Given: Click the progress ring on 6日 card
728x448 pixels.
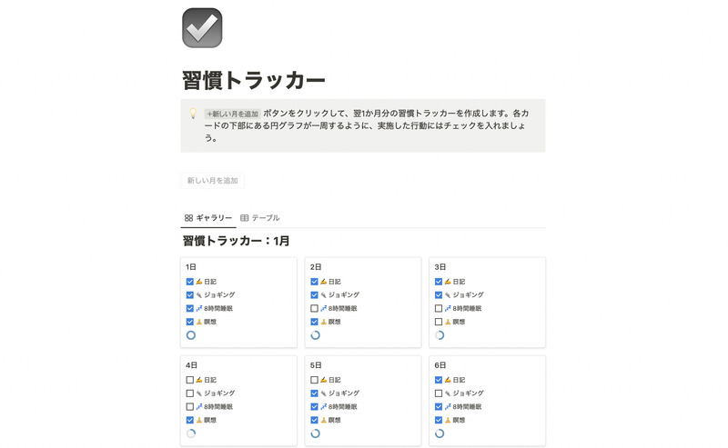Looking at the screenshot, I should (440, 433).
